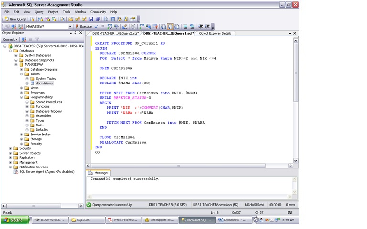Uncomment the selected lines
367x229 pixels.
(x=192, y=26)
